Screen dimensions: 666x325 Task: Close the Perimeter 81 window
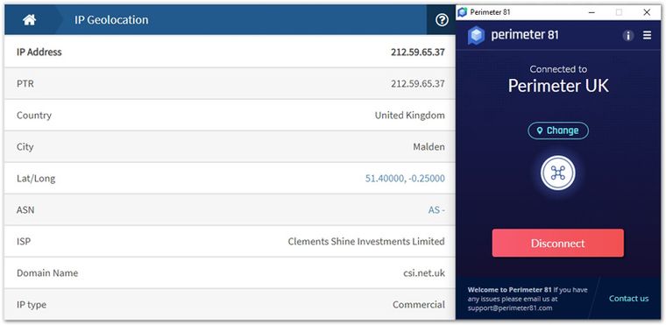(647, 12)
